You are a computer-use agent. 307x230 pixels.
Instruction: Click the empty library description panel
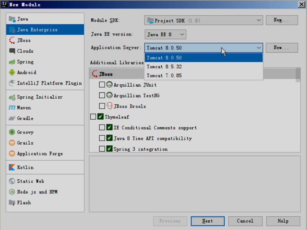[195, 184]
